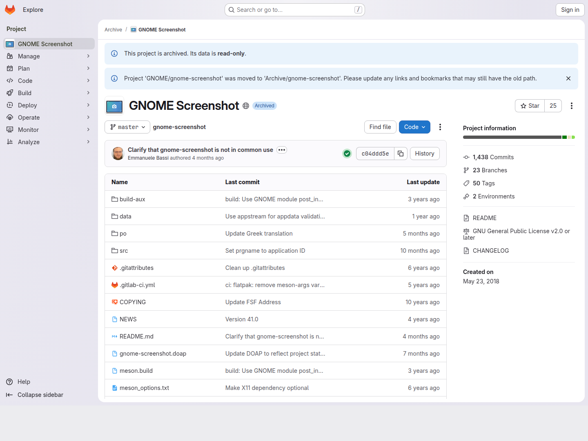The image size is (588, 441).
Task: Click the search magnifier icon
Action: [x=232, y=10]
